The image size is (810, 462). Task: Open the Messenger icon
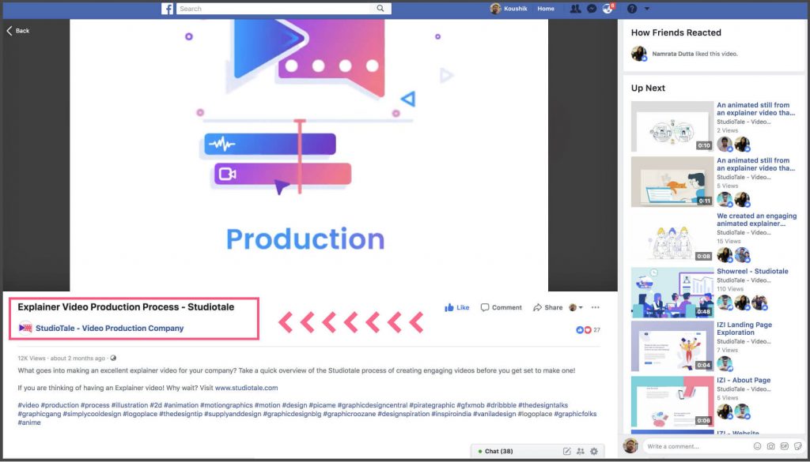[592, 9]
